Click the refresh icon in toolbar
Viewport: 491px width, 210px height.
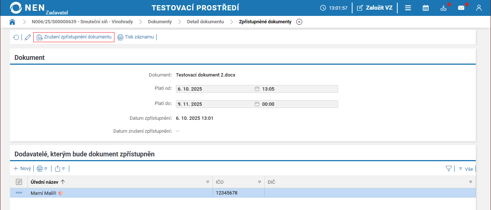pos(16,37)
